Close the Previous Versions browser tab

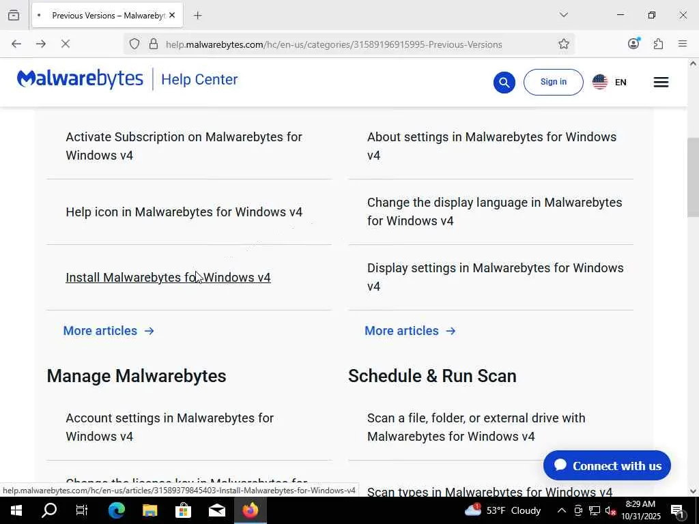point(172,16)
